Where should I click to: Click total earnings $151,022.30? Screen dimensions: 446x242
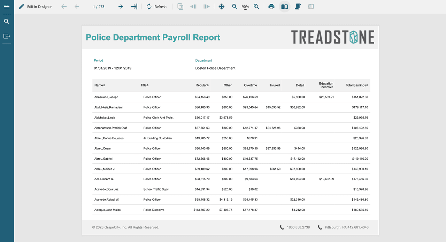coord(360,97)
